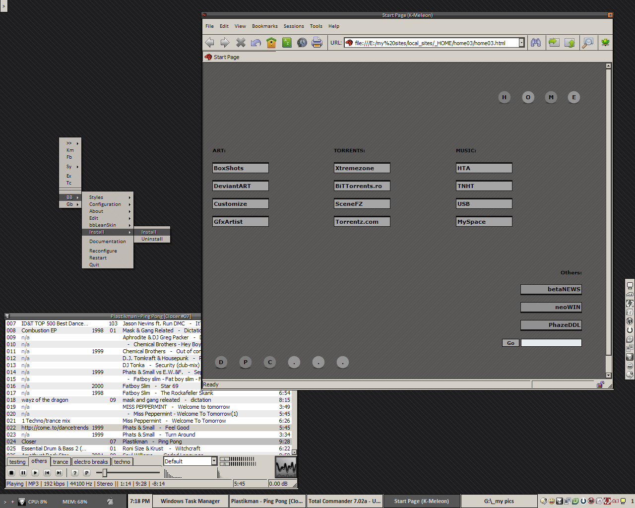Click the network computers icon in bottom tray
Screen dimensions: 635x508
click(x=568, y=501)
